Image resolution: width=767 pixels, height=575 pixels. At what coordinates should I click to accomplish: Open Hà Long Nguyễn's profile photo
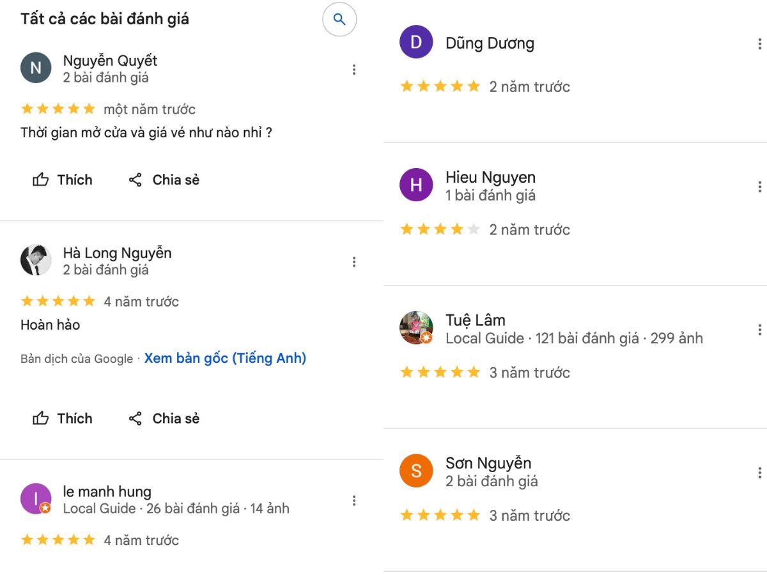36,260
